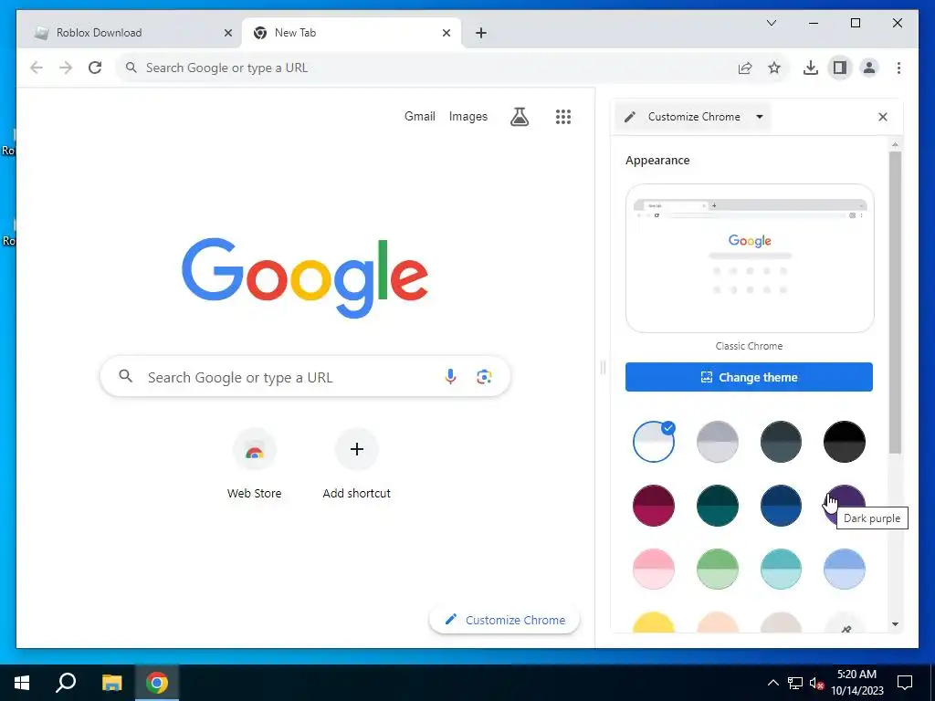Pick the black color swatch
The width and height of the screenshot is (935, 701).
point(845,442)
